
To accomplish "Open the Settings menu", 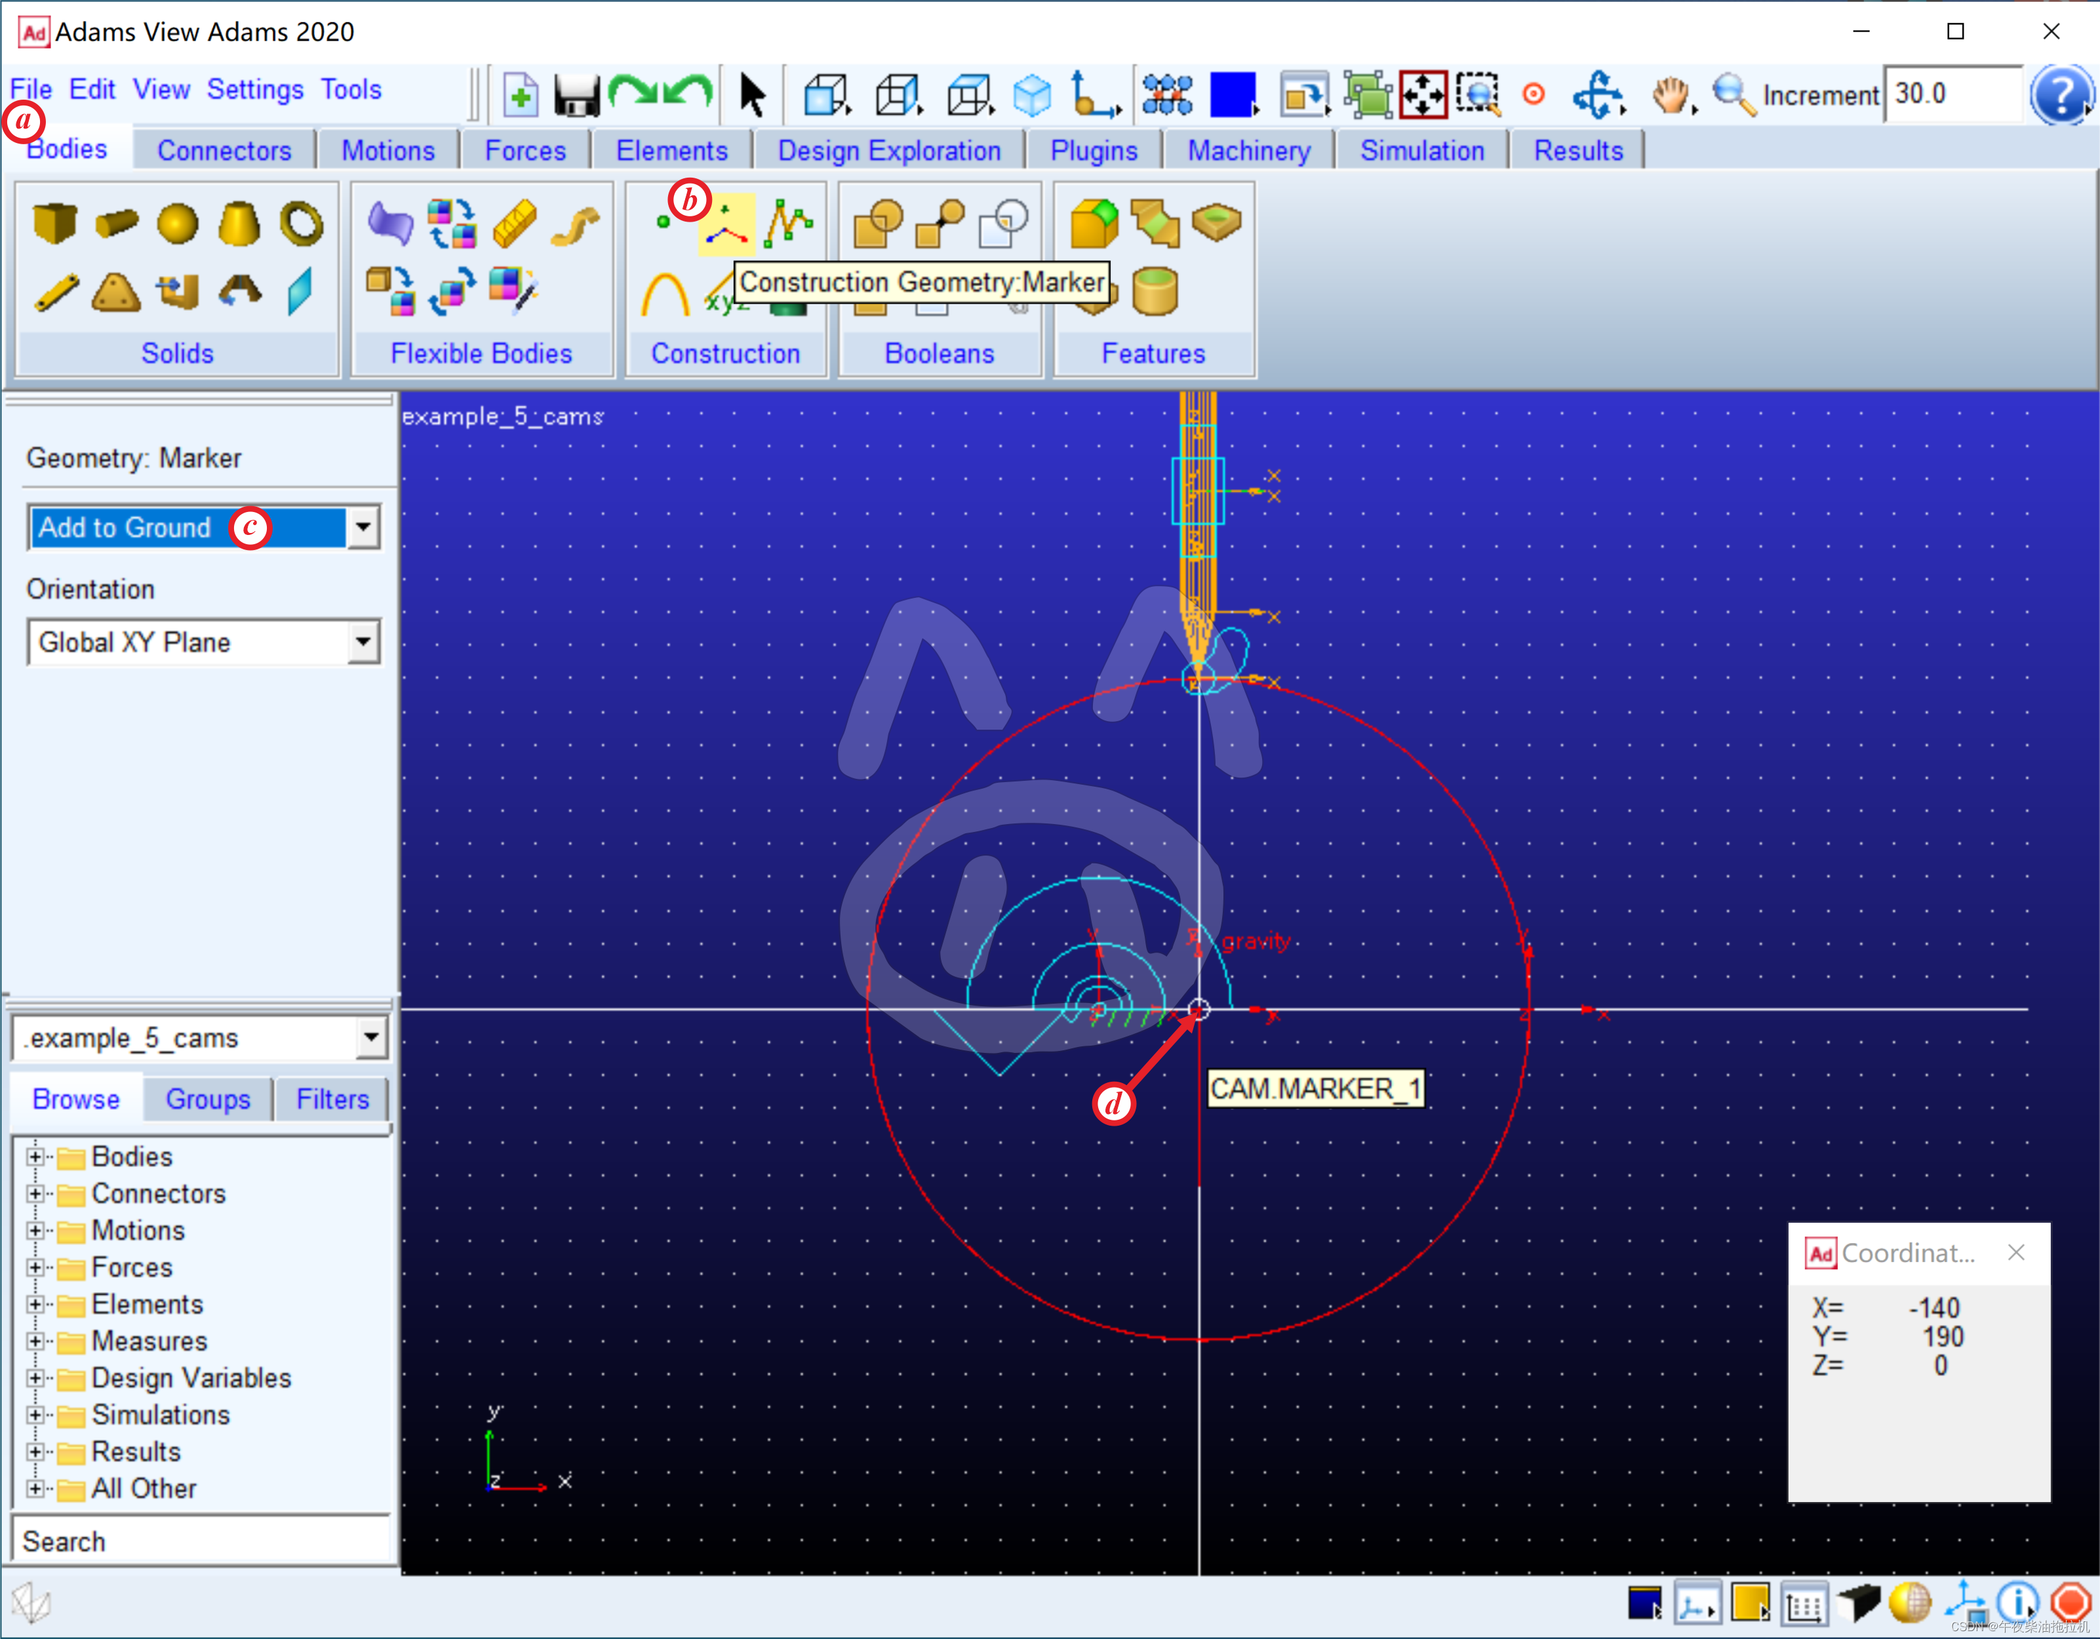I will click(x=255, y=89).
